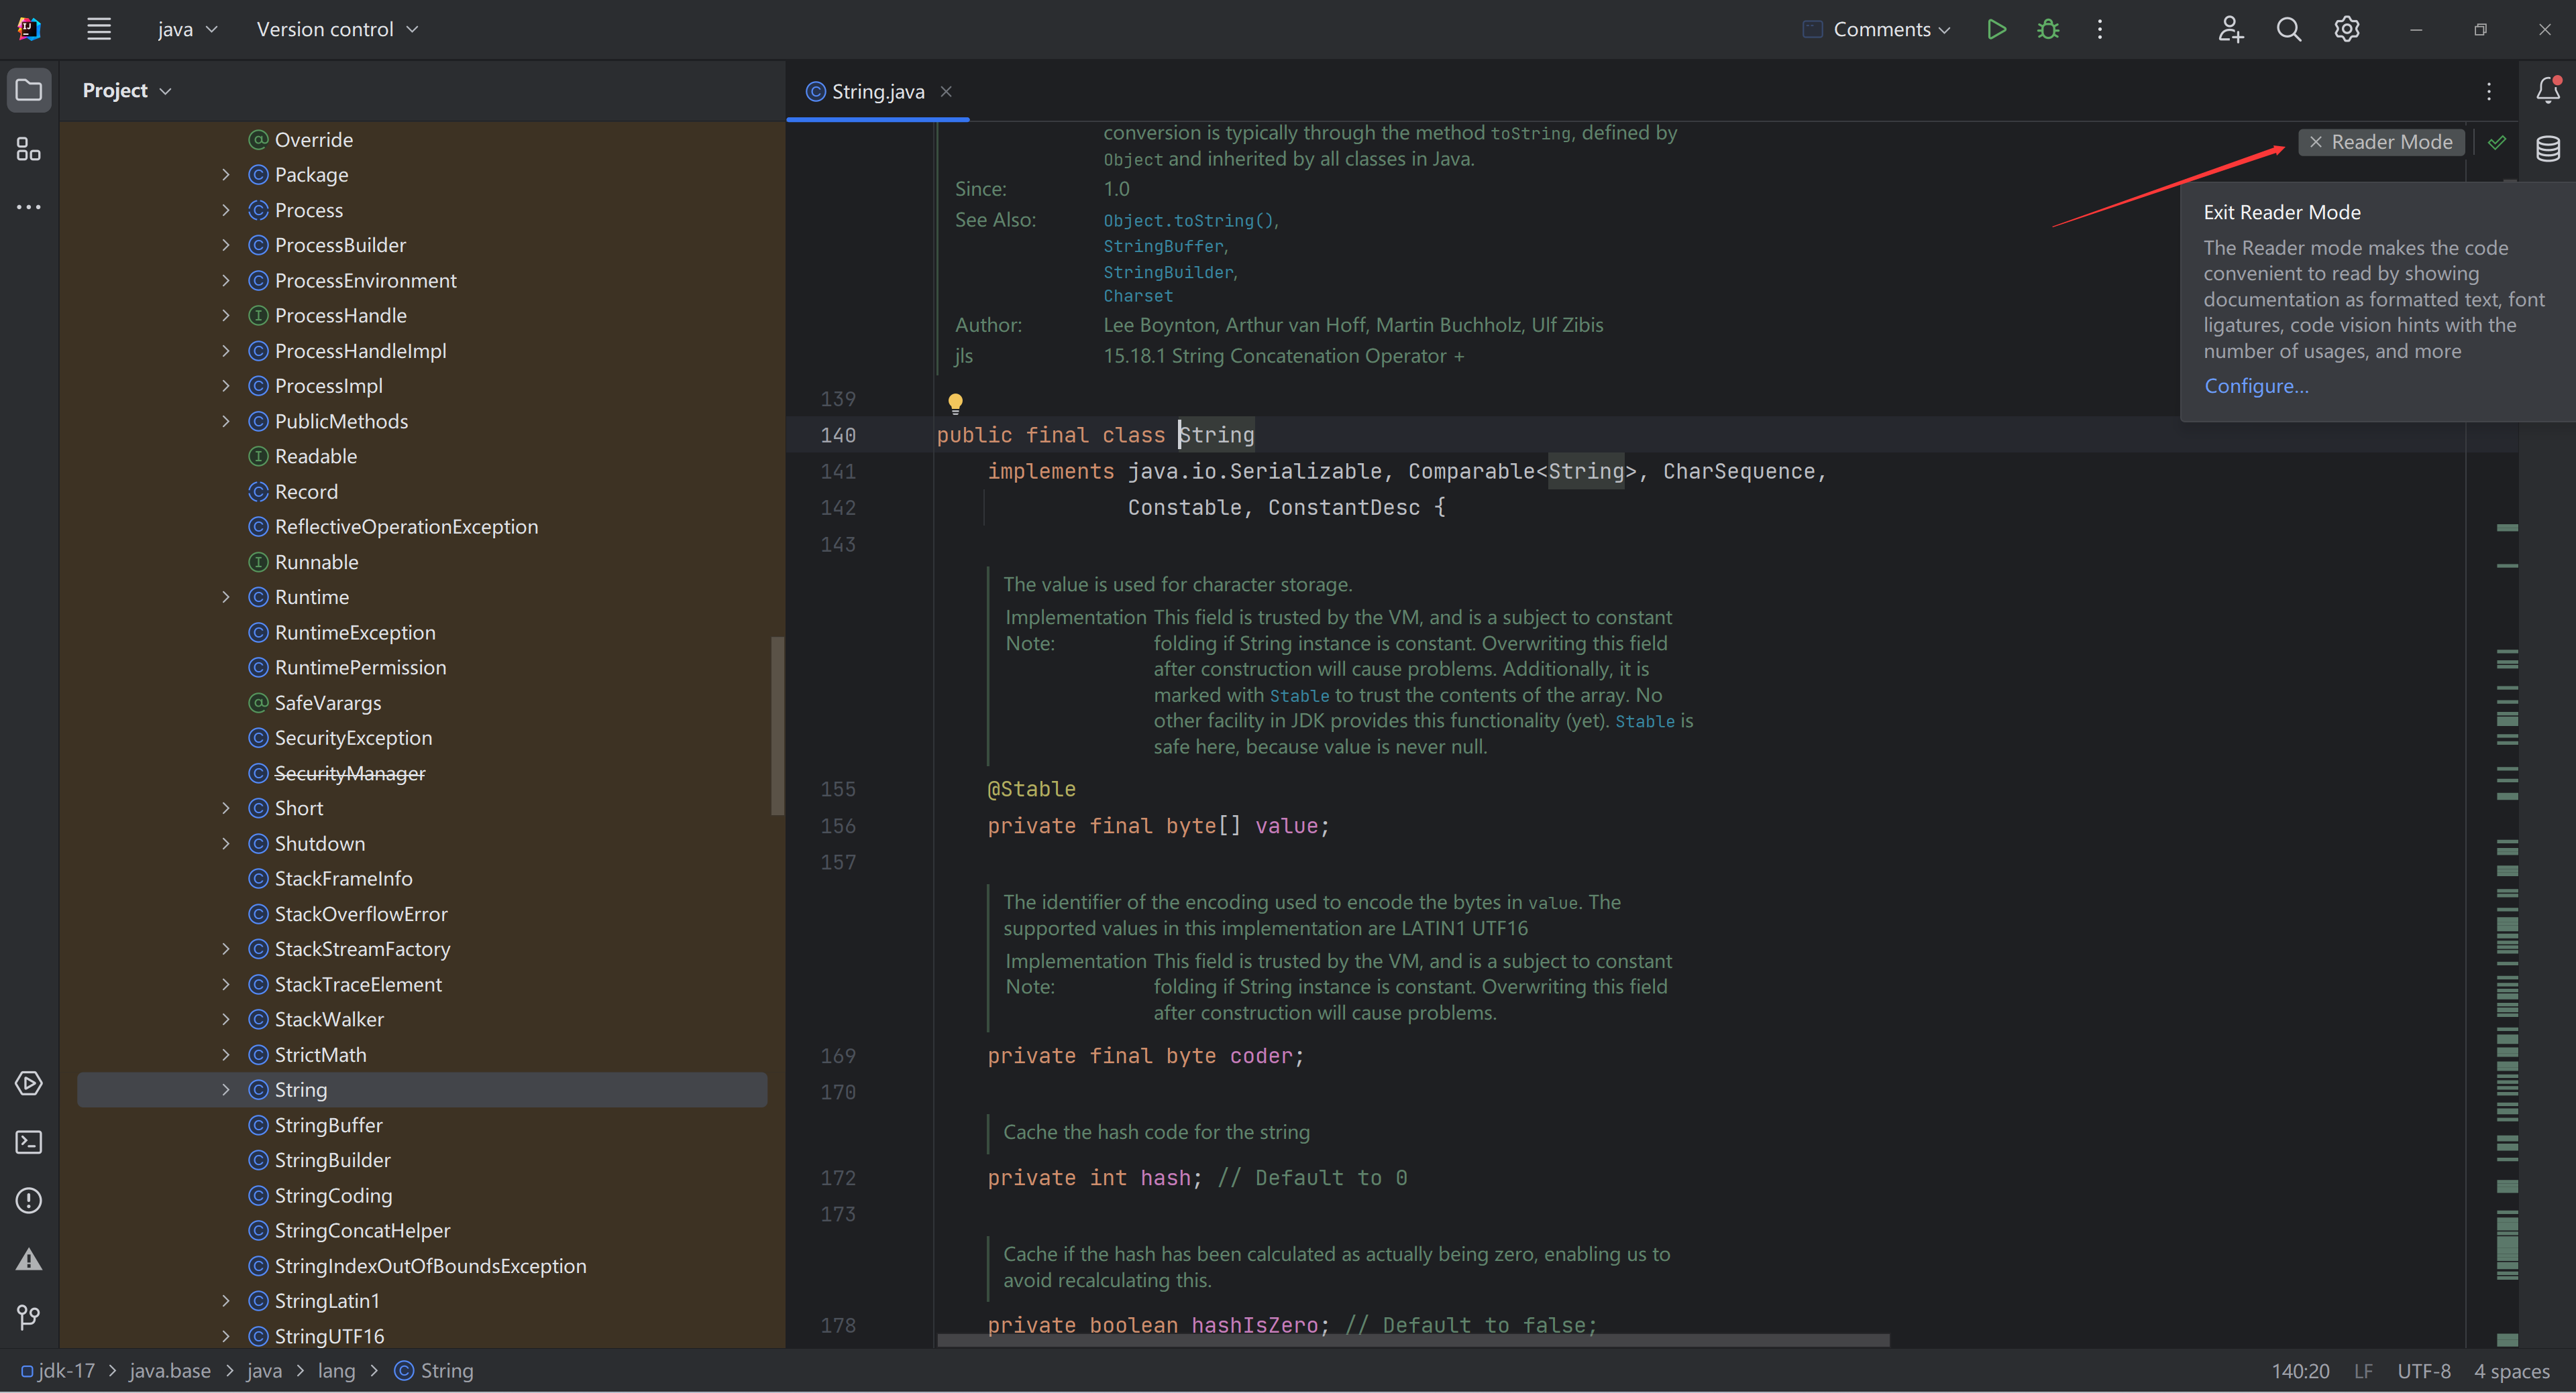Open more run actions menu
The width and height of the screenshot is (2576, 1393).
tap(2100, 29)
